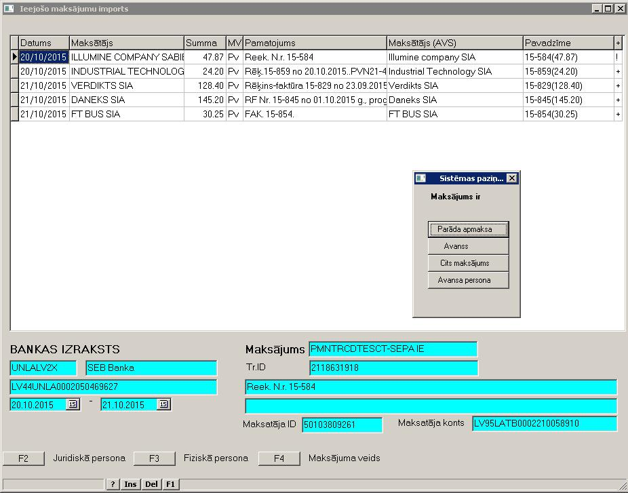The image size is (628, 493).
Task: Click the Maksatāja konts field
Action: tap(545, 424)
